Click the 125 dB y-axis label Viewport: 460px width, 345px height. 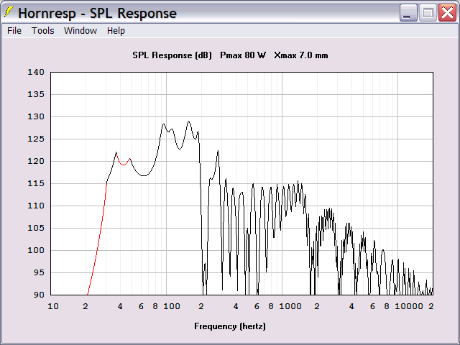36,139
